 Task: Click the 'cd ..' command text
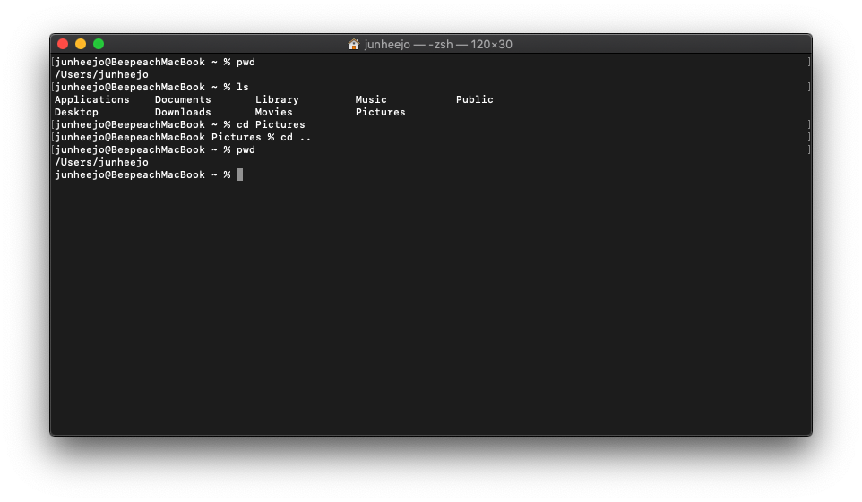(296, 137)
